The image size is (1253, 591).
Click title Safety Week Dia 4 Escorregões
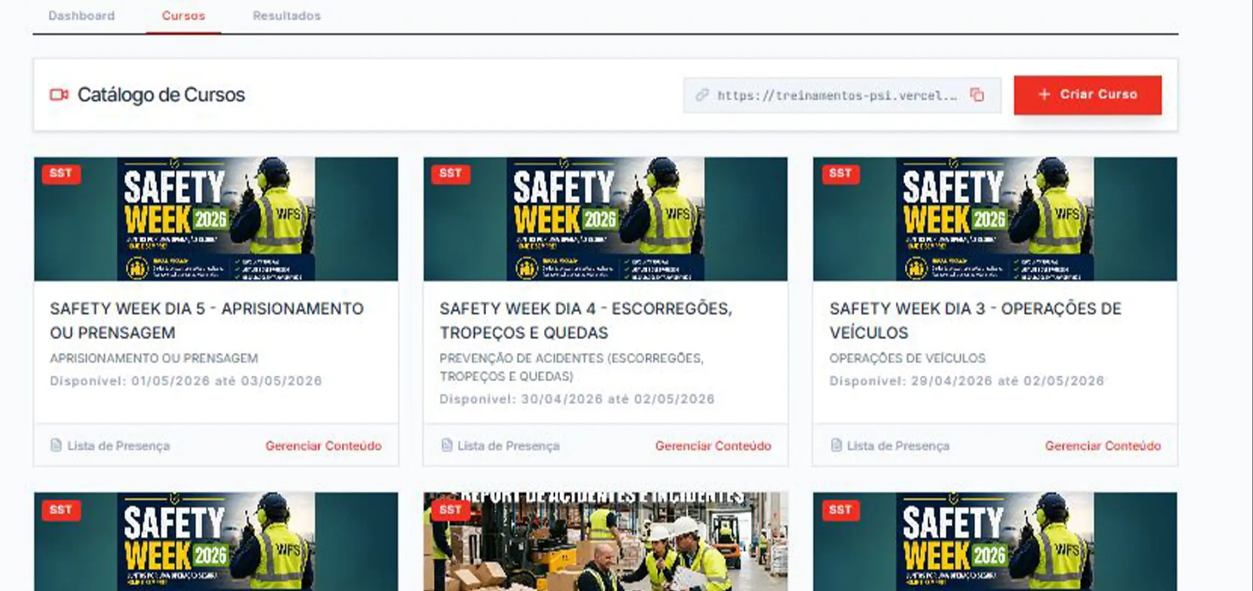pos(586,320)
